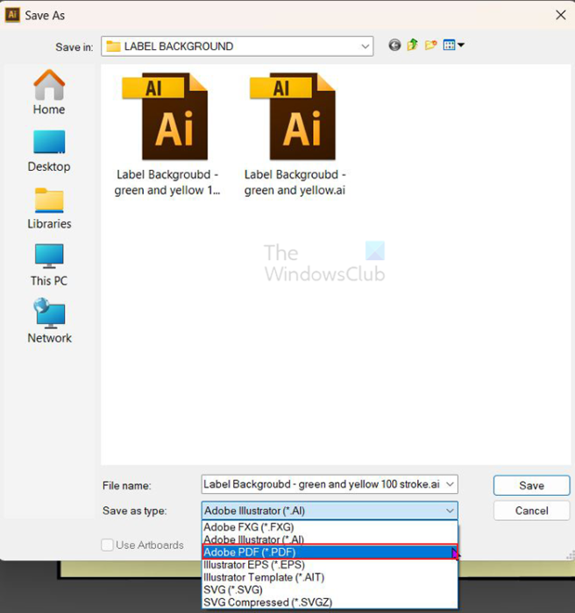Open the Libraries location in sidebar
The height and width of the screenshot is (613, 575).
click(49, 208)
